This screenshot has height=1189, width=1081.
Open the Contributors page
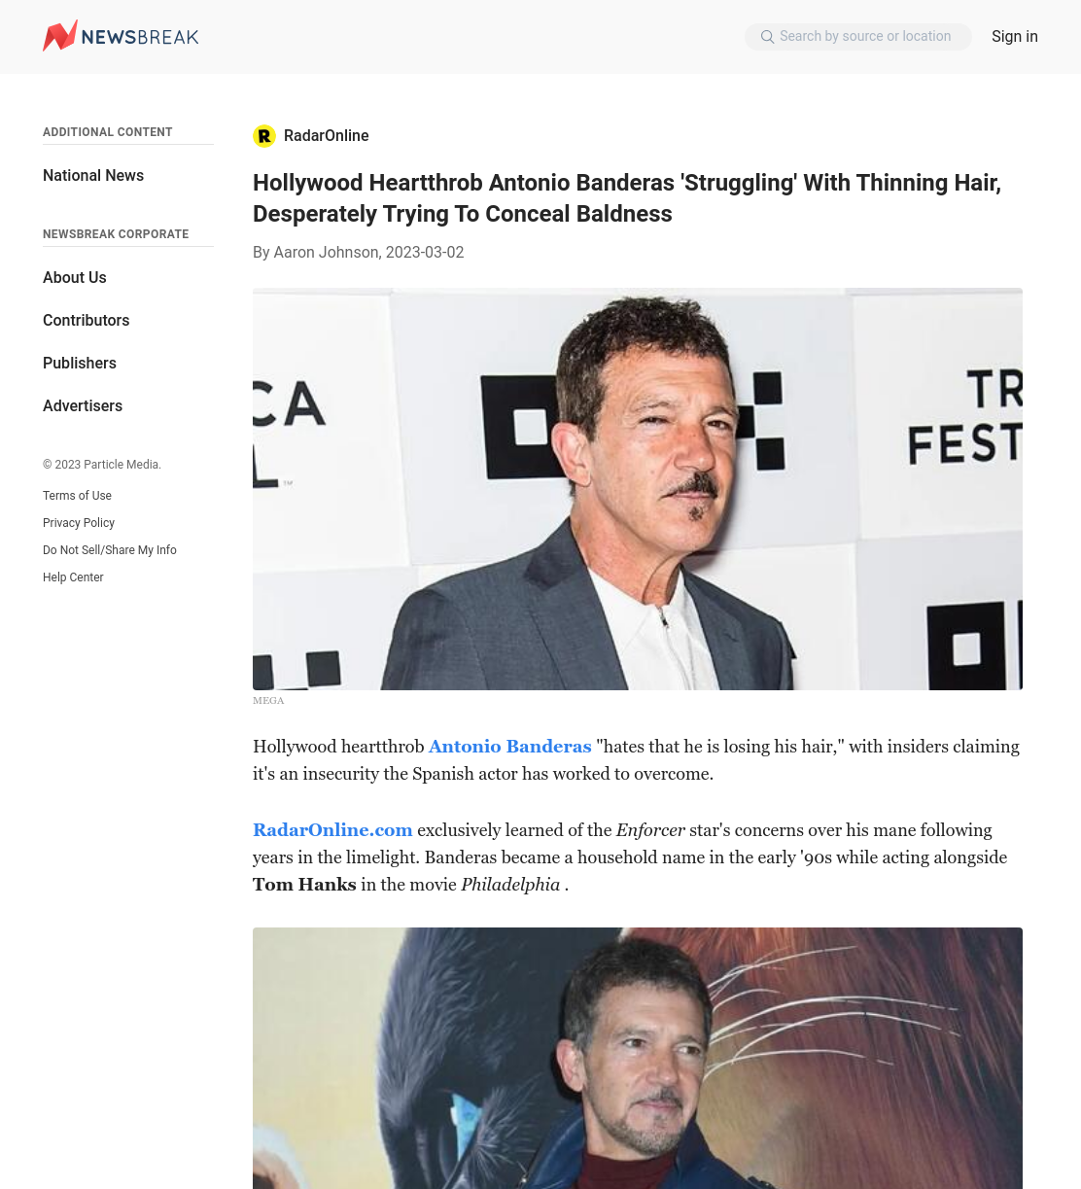pos(86,321)
